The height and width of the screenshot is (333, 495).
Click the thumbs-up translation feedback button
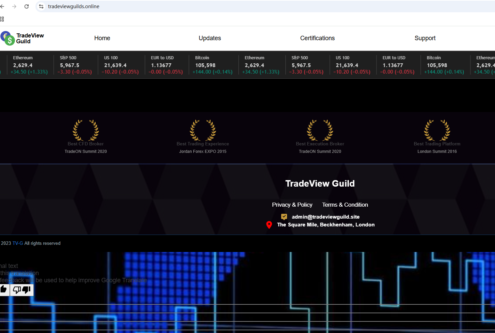click(4, 290)
